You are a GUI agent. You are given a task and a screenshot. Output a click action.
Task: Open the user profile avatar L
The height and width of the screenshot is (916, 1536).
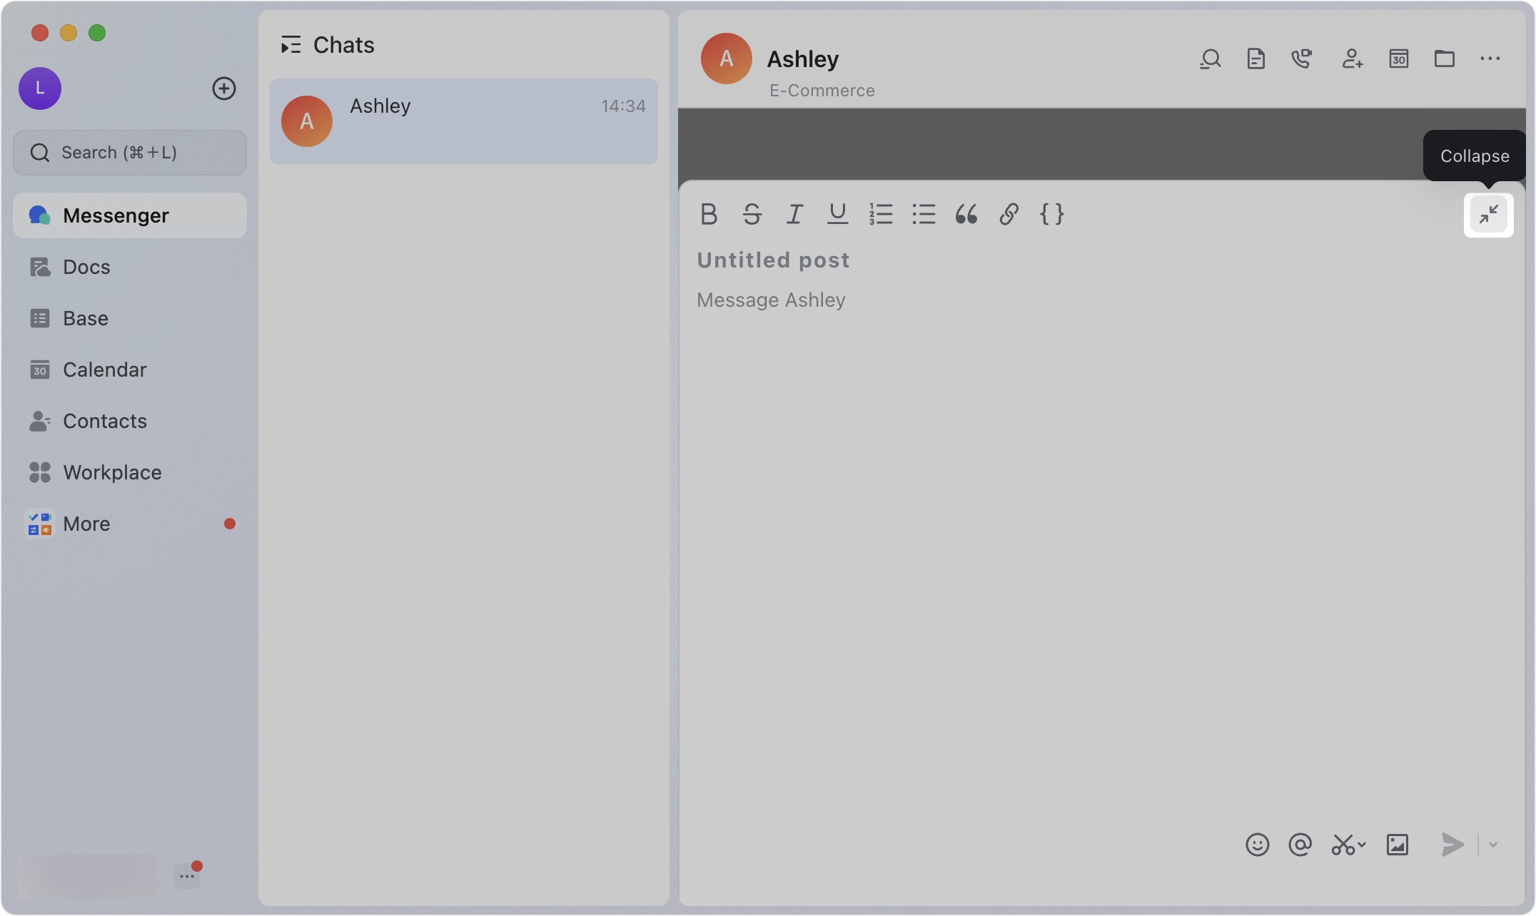tap(40, 88)
